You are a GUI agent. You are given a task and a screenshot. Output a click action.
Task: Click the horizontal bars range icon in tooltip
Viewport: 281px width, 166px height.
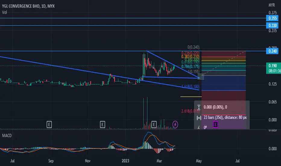(199, 118)
